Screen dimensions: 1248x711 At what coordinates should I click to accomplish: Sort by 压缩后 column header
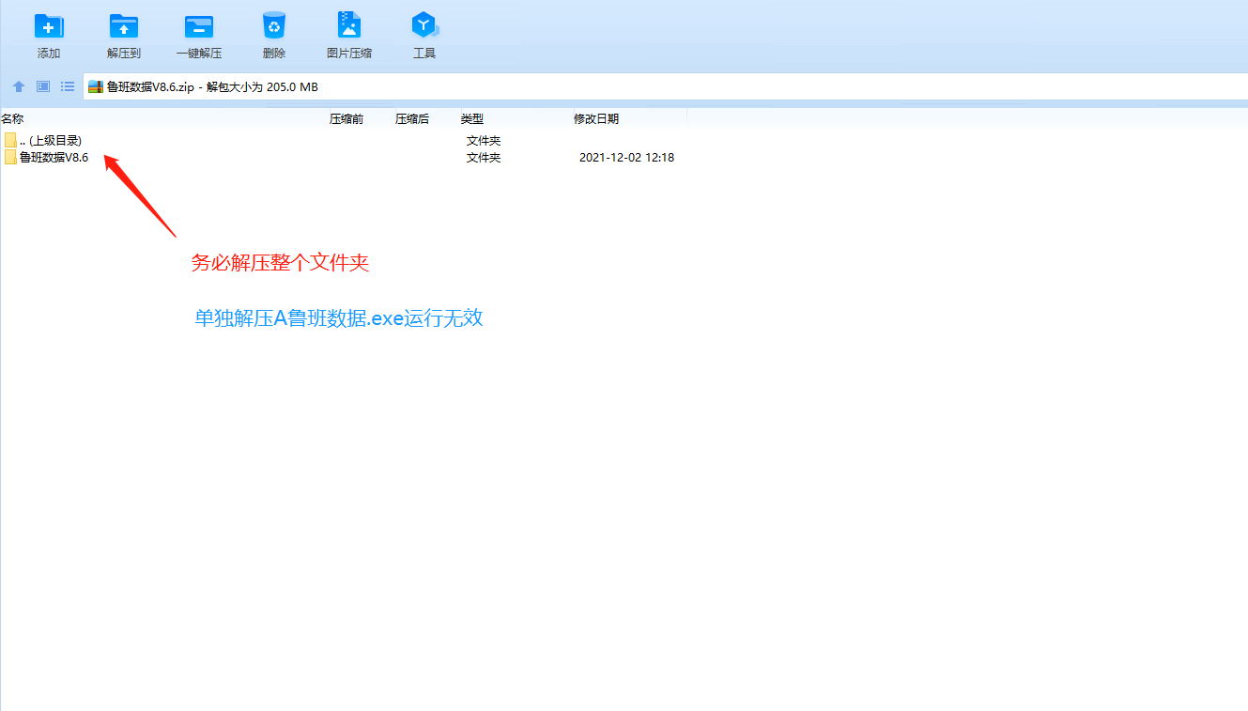[412, 118]
